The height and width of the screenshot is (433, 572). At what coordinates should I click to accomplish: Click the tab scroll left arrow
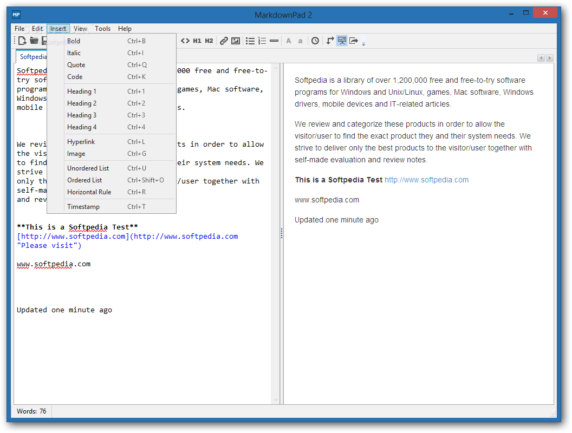point(541,58)
